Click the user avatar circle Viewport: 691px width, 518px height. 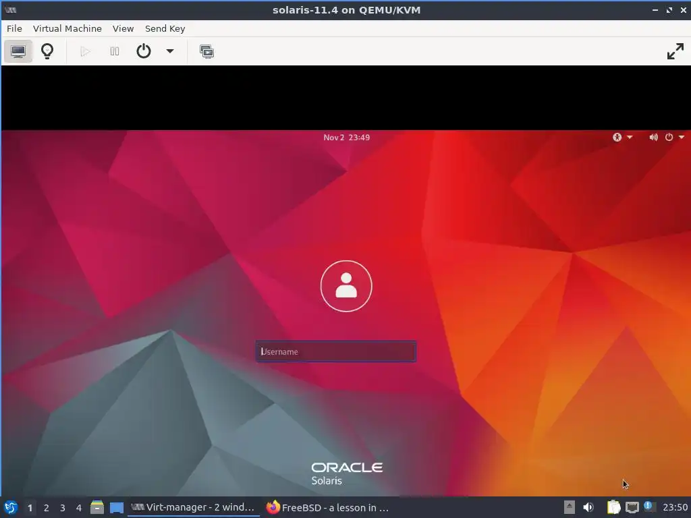pyautogui.click(x=346, y=286)
